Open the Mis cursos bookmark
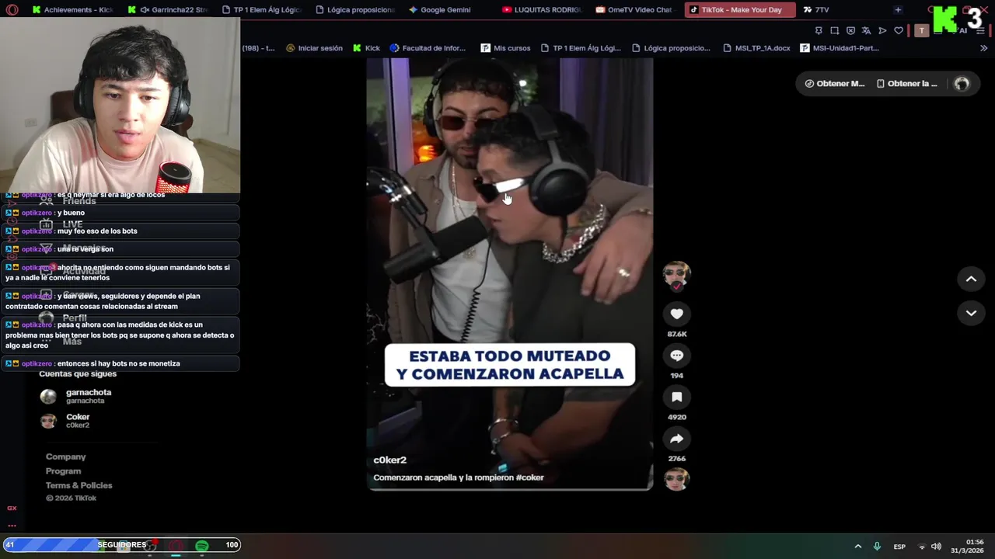Viewport: 995px width, 559px height. click(x=505, y=48)
